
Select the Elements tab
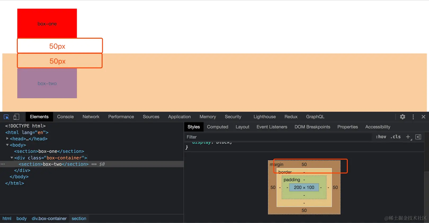[x=39, y=117]
